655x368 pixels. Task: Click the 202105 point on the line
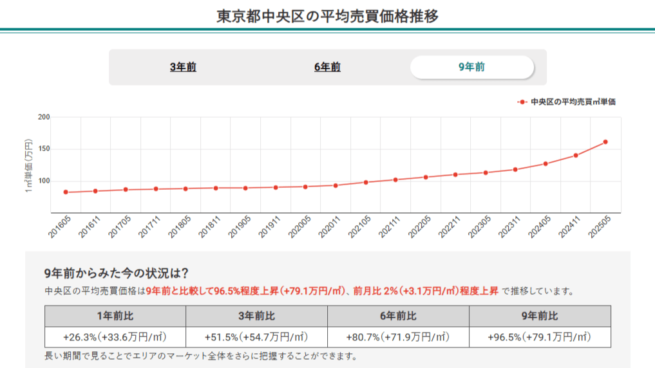[x=366, y=182]
